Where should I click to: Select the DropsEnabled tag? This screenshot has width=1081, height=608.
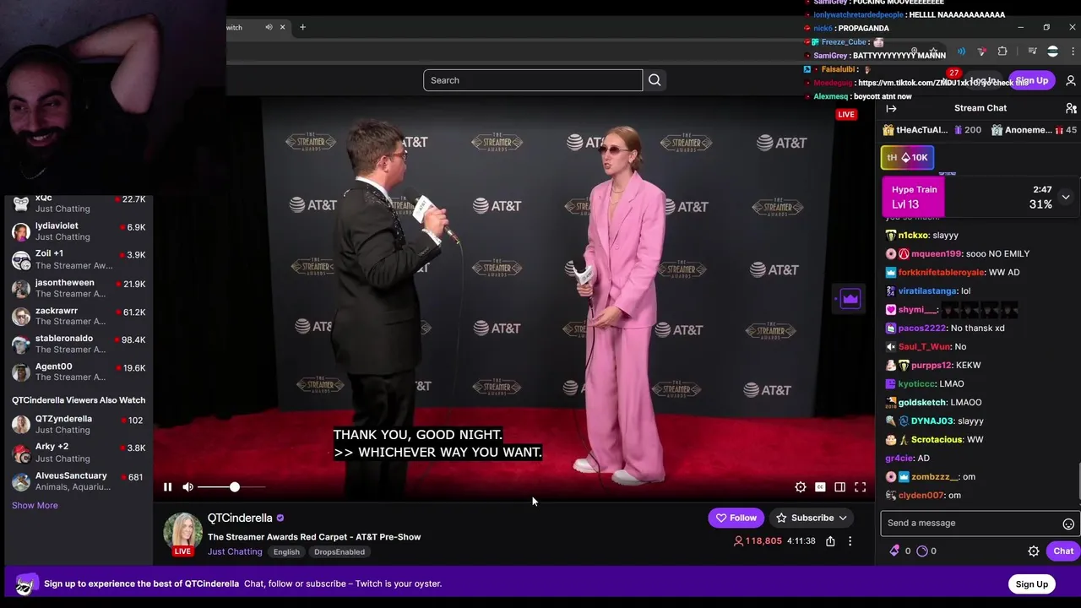click(x=340, y=551)
